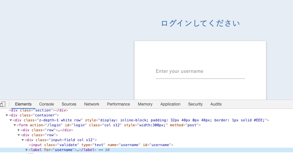Screen dimensions: 293x154
Task: Collapse the input-field col s12 div node
Action: tap(23, 140)
